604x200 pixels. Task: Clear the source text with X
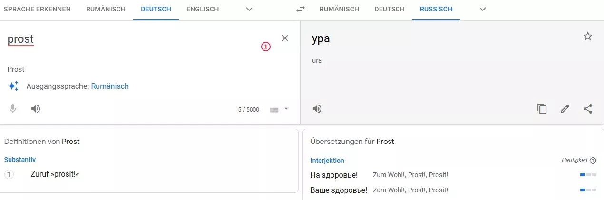tap(285, 38)
